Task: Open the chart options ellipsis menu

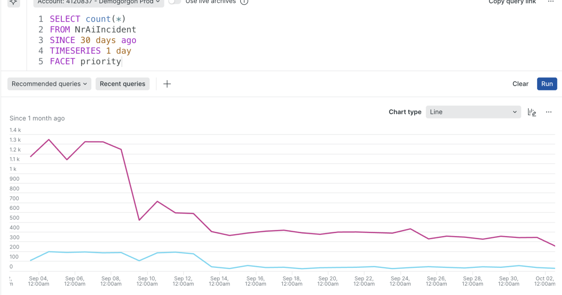Action: pos(548,112)
